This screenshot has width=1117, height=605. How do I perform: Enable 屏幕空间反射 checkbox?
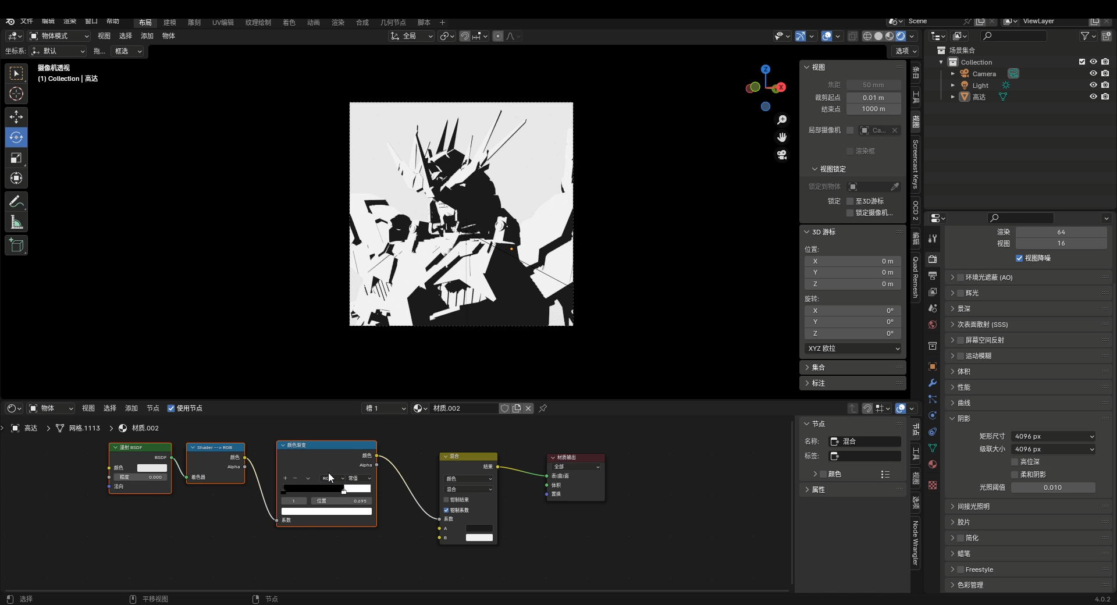(961, 340)
